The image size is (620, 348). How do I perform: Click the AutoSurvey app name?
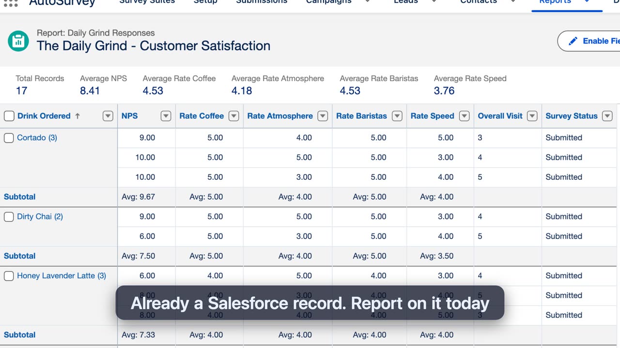[62, 2]
